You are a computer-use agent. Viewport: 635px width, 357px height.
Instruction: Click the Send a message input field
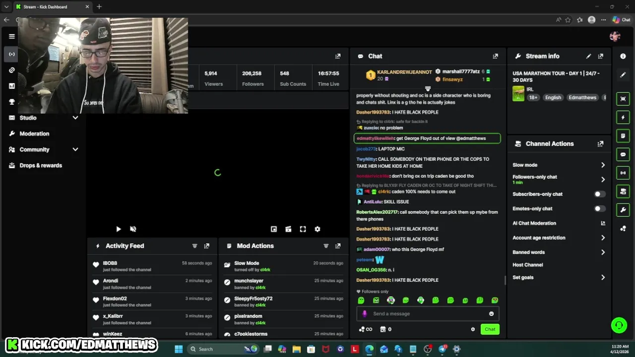tap(427, 313)
